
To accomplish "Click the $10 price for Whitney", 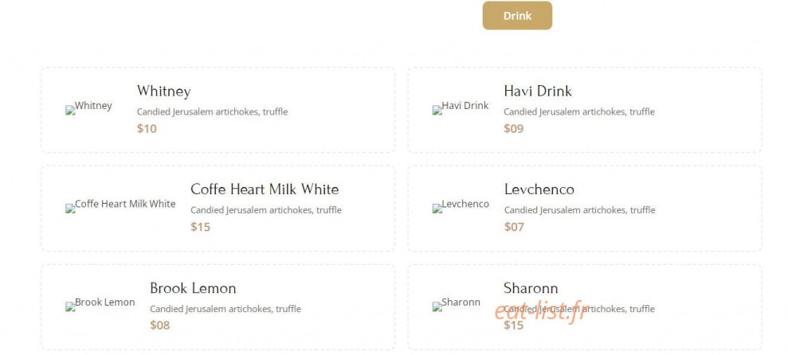I will tap(147, 128).
